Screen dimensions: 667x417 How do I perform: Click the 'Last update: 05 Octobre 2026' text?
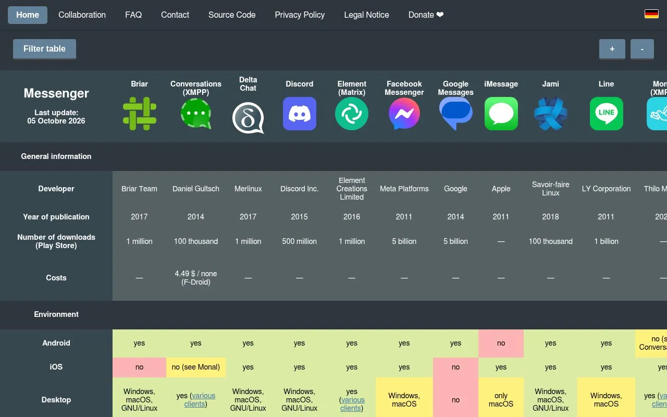[x=56, y=117]
